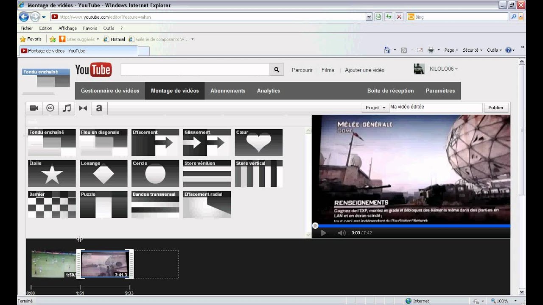Click the print icon in command bar
The height and width of the screenshot is (305, 543).
431,50
